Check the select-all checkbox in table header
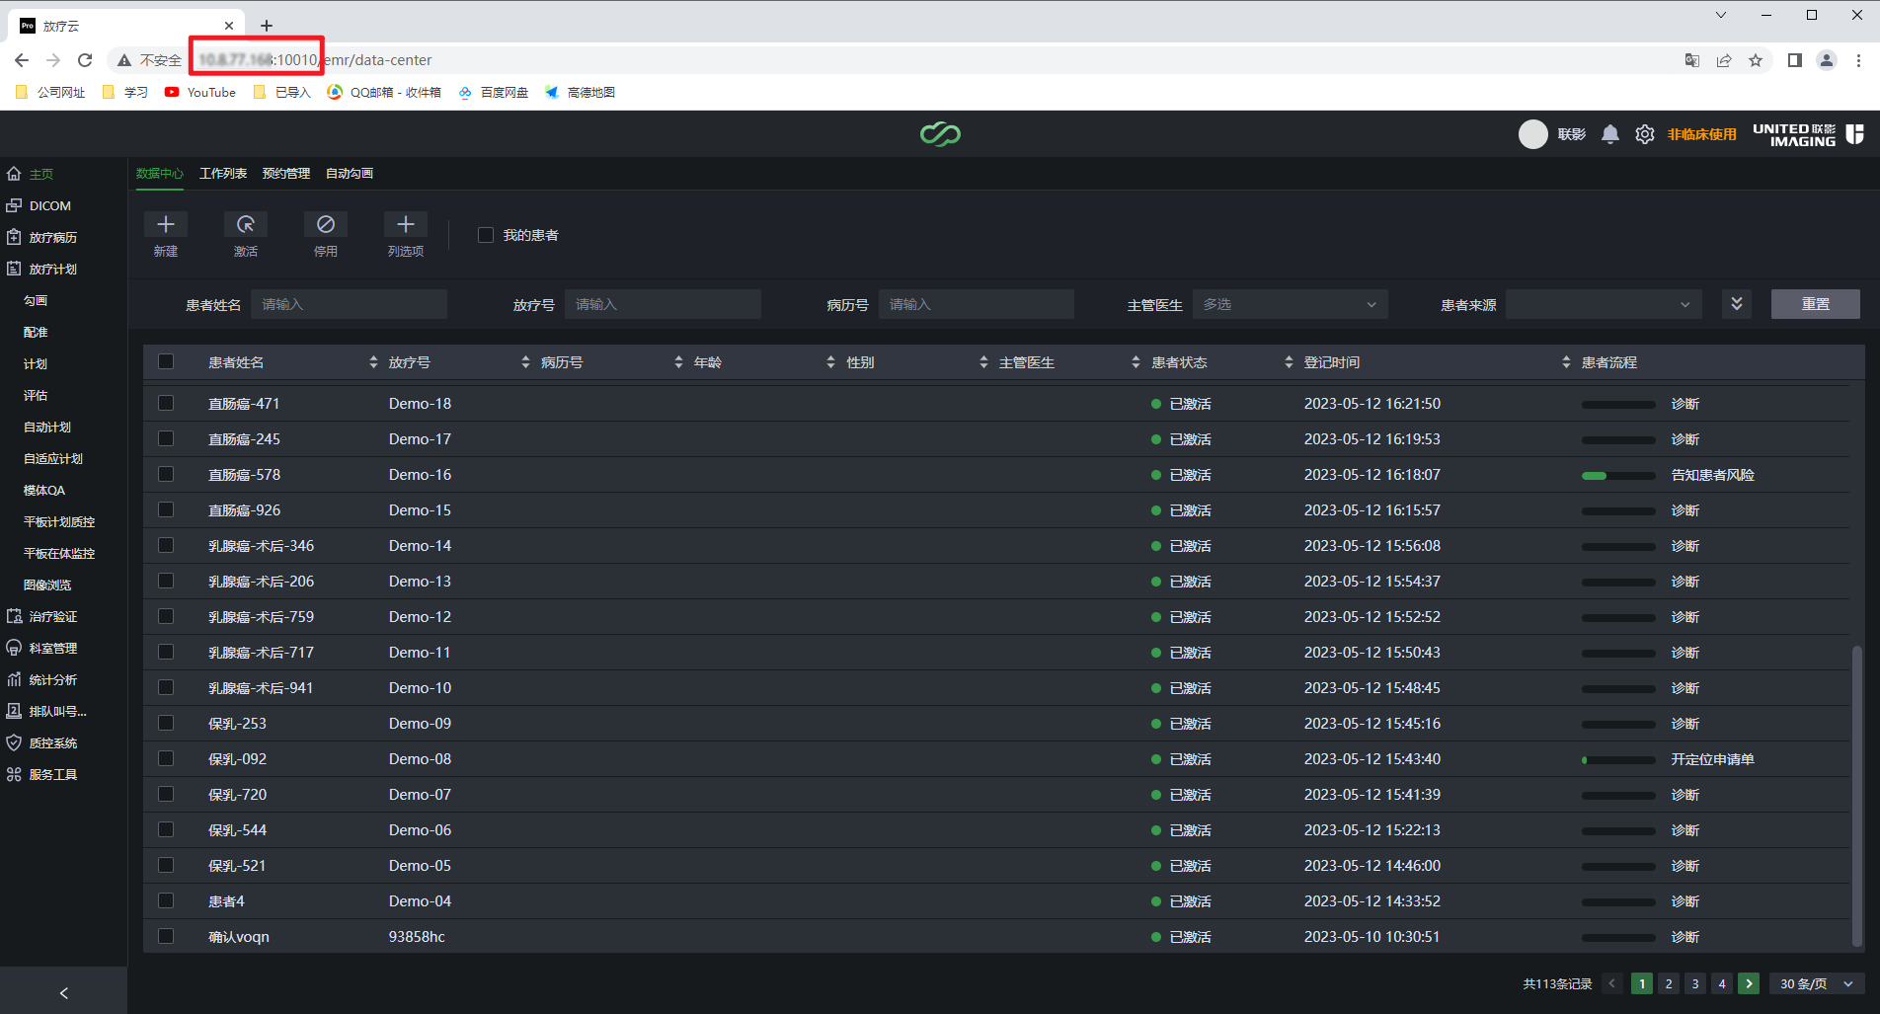Viewport: 1880px width, 1014px height. [x=166, y=362]
